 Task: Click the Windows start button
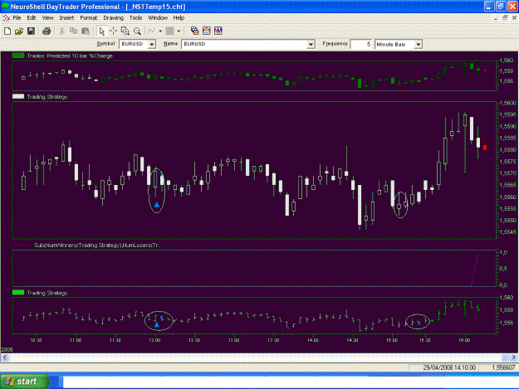point(24,382)
